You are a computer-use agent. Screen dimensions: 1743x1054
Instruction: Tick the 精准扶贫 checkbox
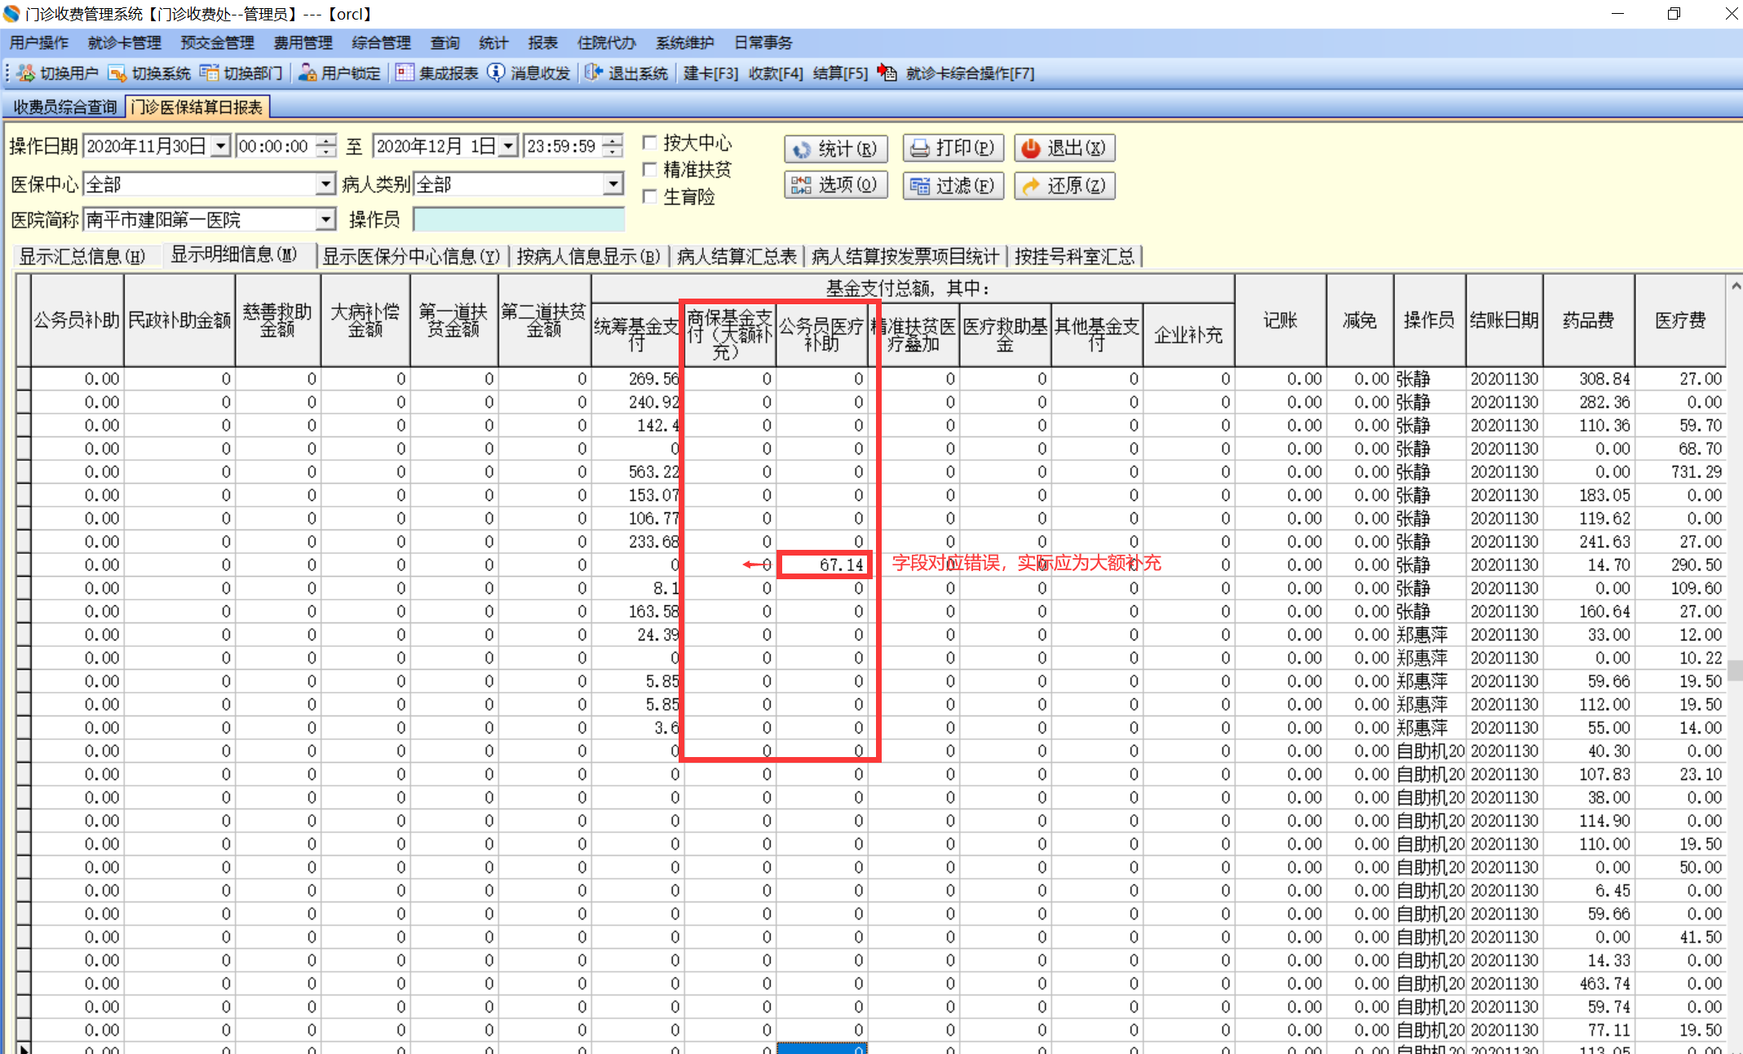click(650, 170)
